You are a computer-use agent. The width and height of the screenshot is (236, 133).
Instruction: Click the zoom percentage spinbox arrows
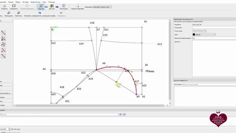tap(10, 129)
